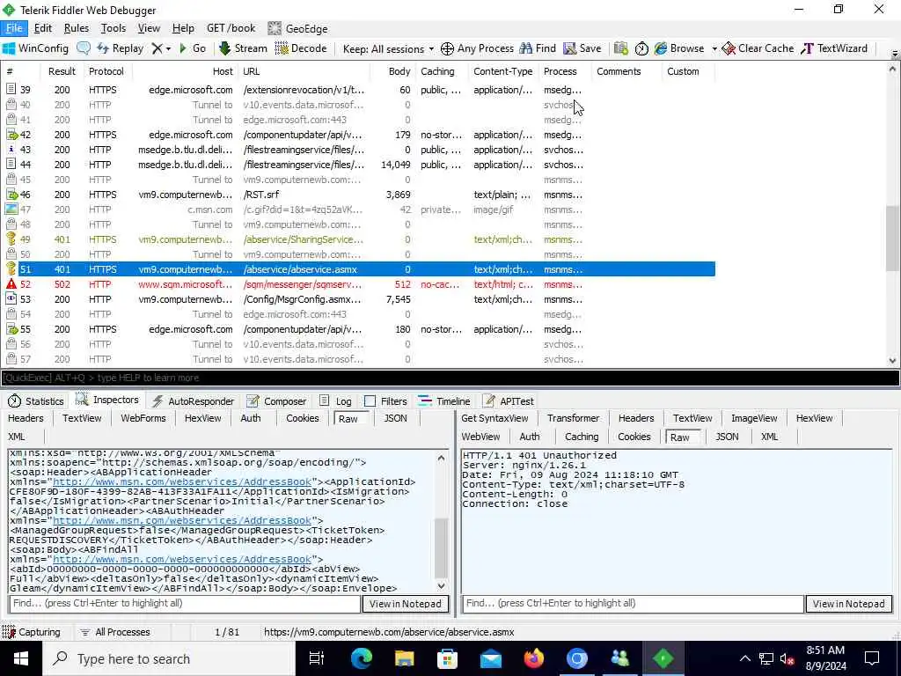
Task: Select the response WebView tab
Action: click(x=480, y=437)
